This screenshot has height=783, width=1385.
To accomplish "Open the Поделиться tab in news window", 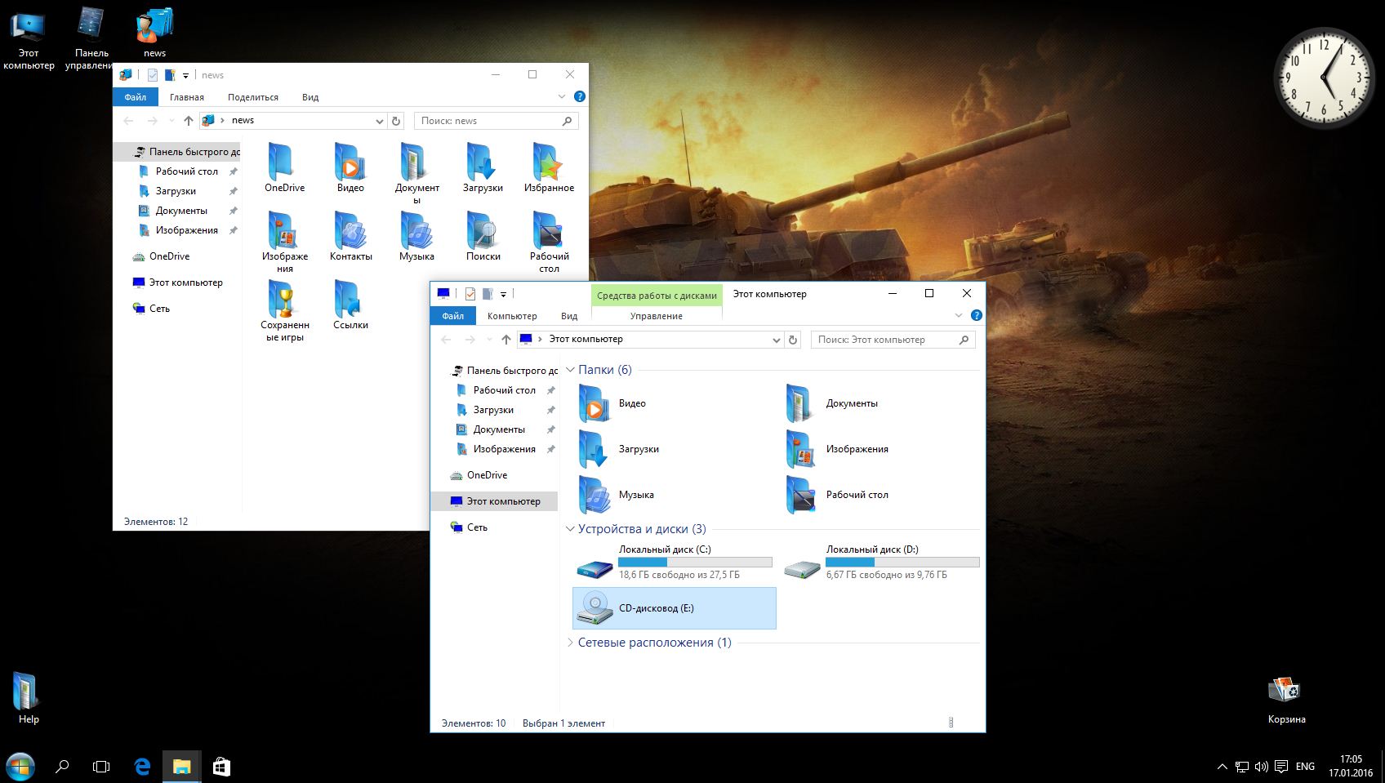I will click(x=253, y=97).
